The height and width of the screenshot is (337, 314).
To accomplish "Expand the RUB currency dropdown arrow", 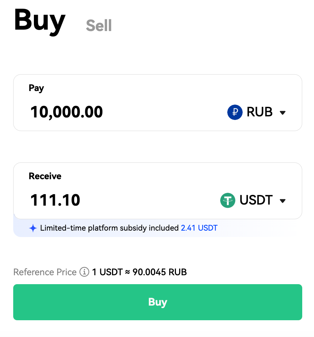I will point(283,113).
